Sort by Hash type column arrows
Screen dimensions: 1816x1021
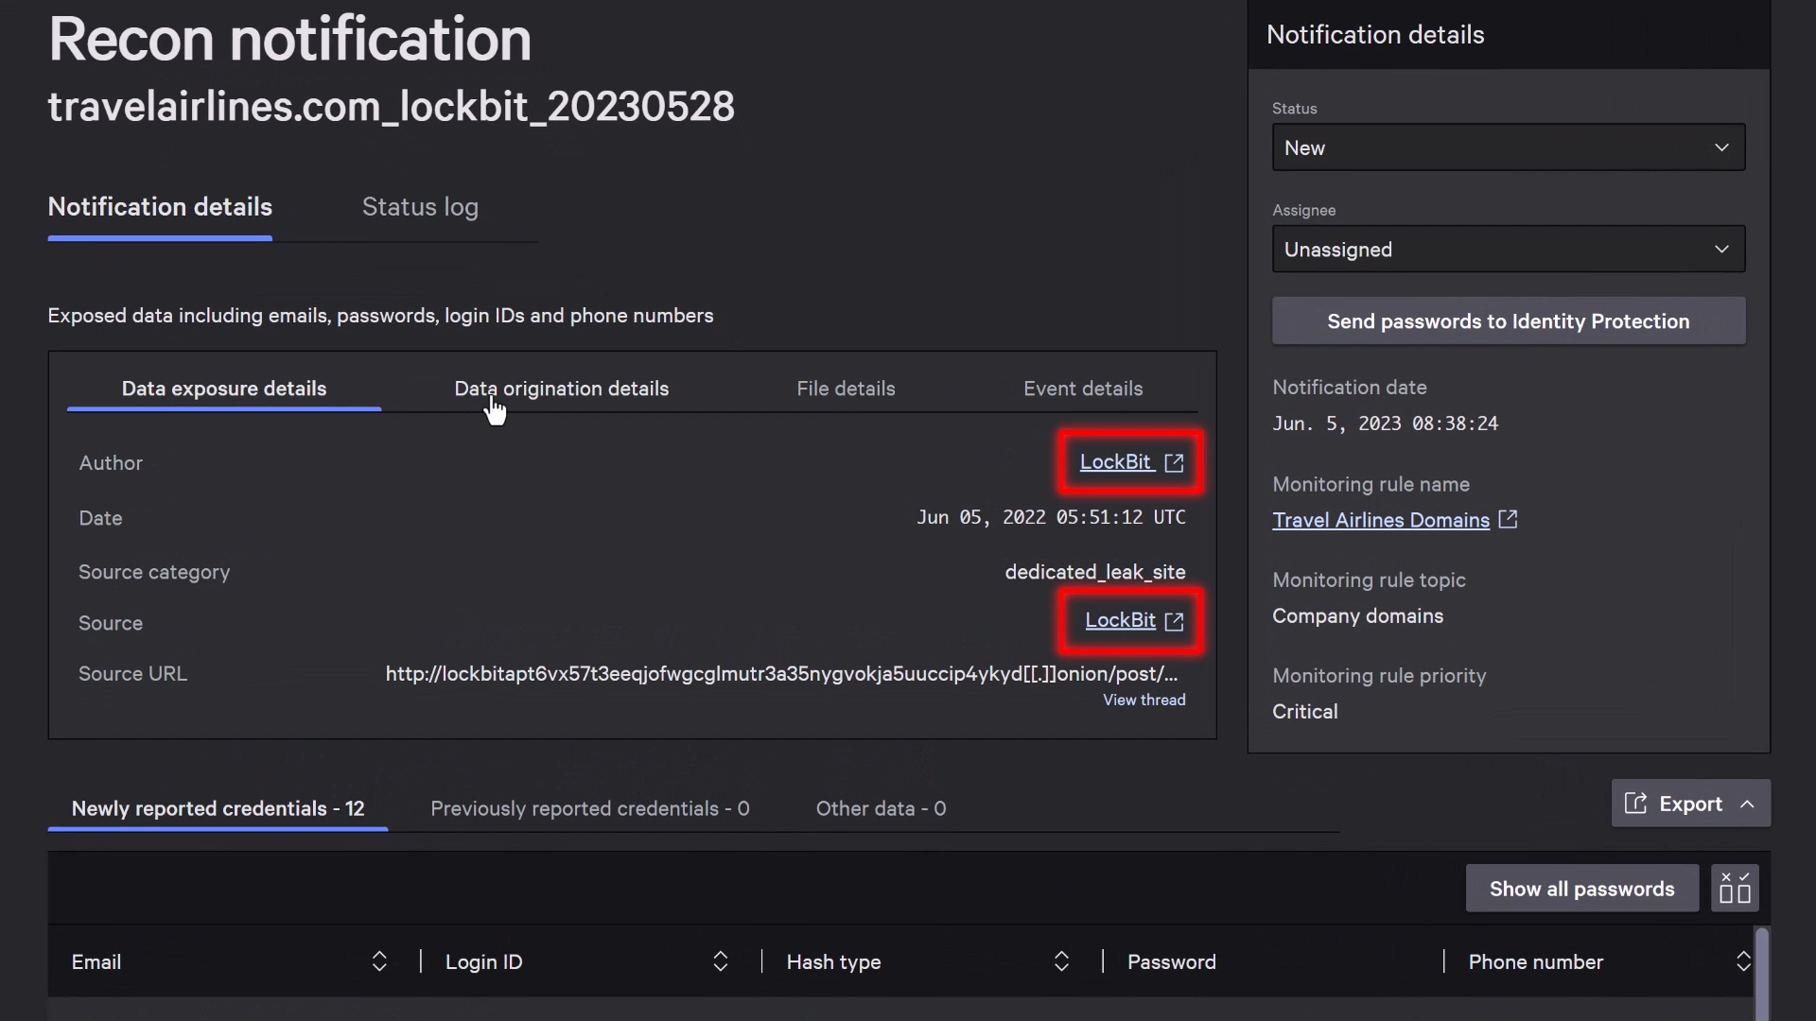(x=1061, y=961)
